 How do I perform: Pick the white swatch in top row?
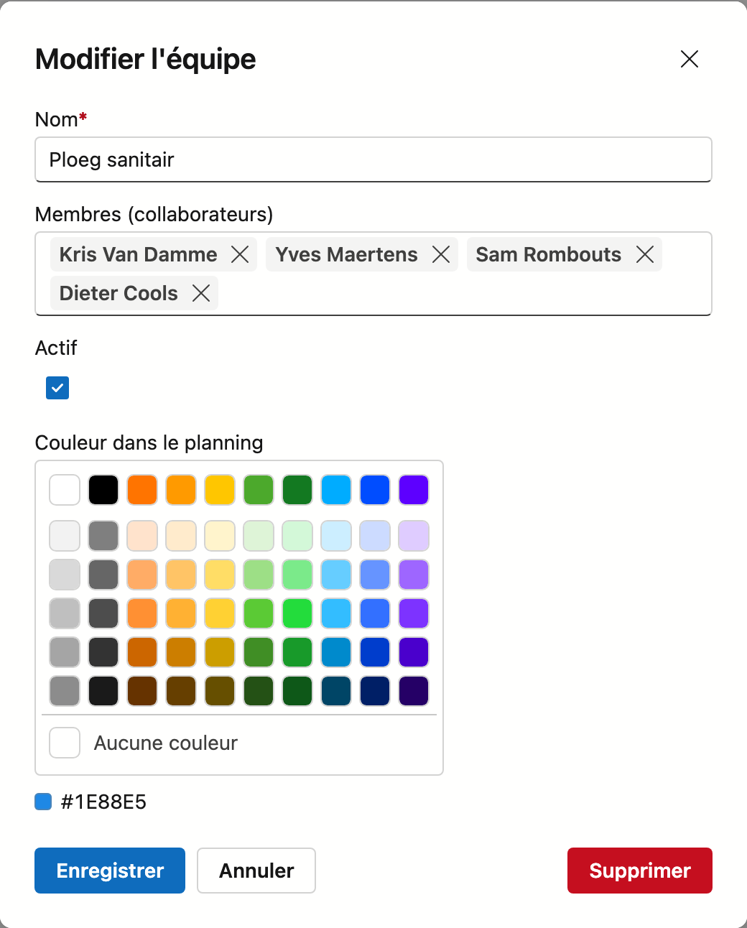65,490
